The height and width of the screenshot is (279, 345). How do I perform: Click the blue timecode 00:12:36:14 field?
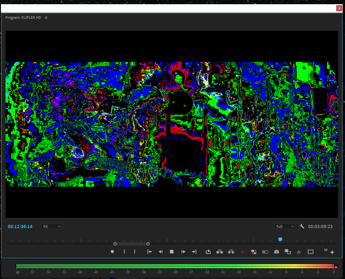20,226
